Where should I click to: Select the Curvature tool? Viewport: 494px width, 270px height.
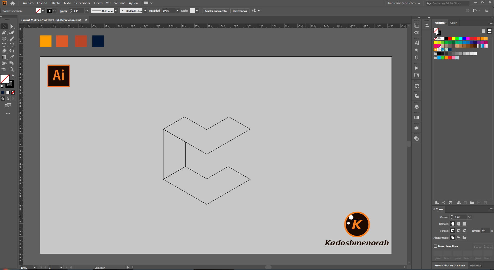pos(12,32)
